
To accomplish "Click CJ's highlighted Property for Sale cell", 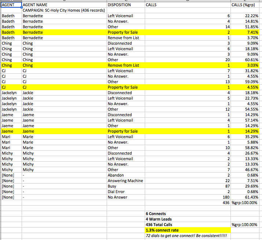I will click(x=126, y=87).
